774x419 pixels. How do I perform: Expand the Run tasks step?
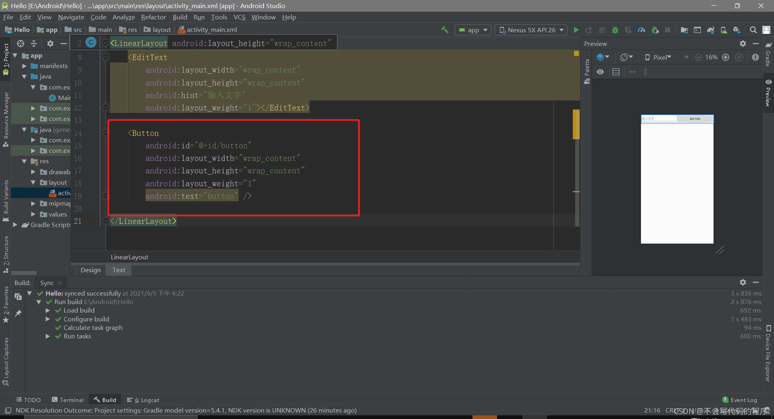(x=48, y=336)
